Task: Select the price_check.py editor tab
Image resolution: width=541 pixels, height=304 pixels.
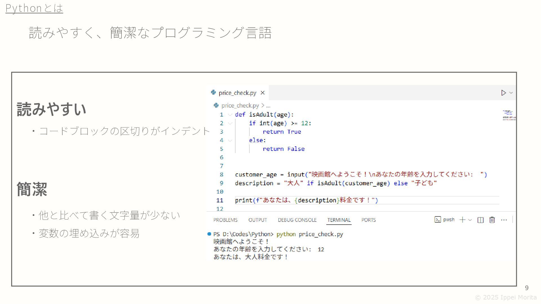Action: [237, 93]
